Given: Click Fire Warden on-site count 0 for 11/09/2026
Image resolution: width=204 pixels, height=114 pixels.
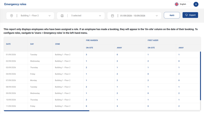Looking at the screenshot, I should [86, 106].
